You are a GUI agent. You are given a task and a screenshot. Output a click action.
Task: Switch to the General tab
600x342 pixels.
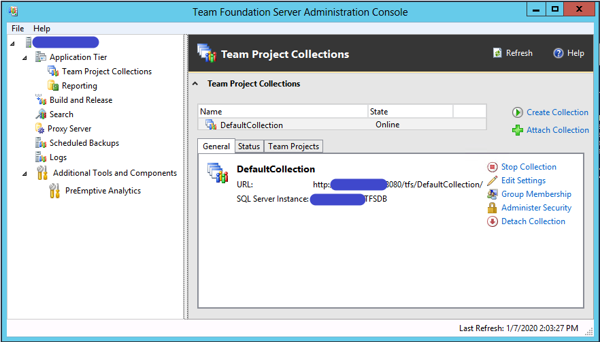(x=216, y=146)
